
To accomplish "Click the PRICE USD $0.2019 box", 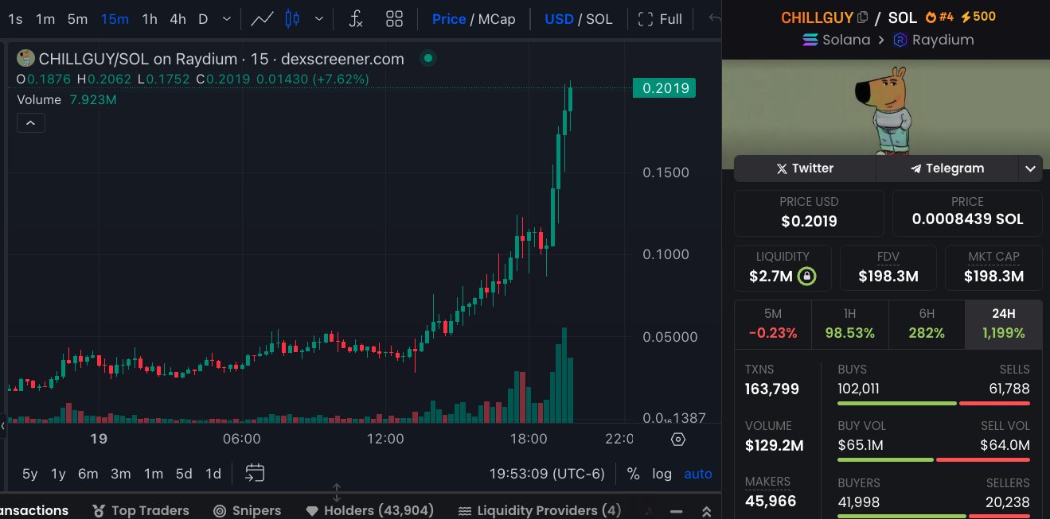I will 809,212.
